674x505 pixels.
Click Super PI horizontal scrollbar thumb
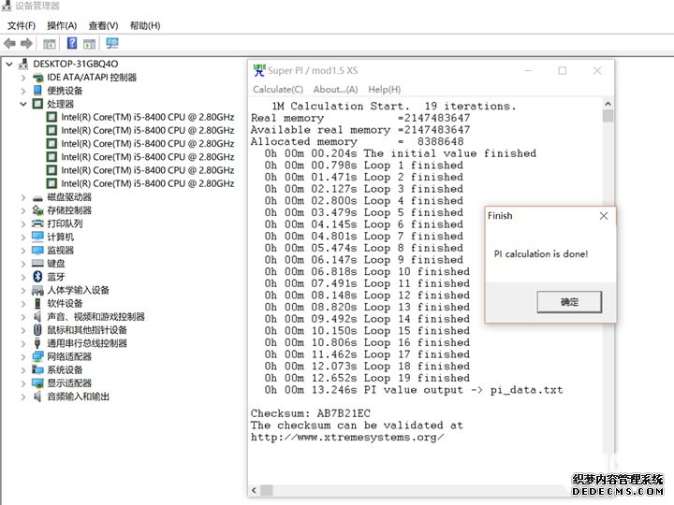point(267,490)
